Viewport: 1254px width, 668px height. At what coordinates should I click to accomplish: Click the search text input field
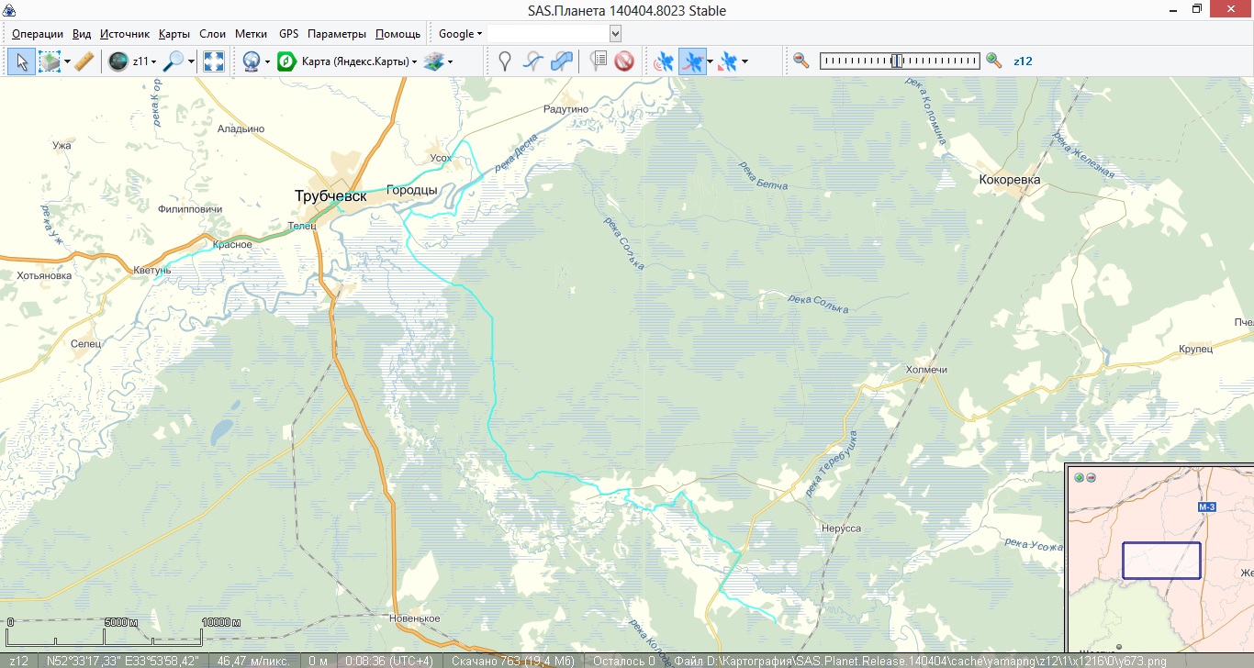click(x=548, y=34)
